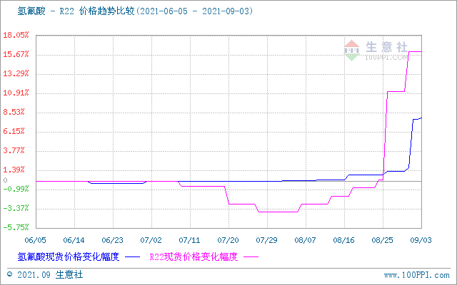Click the 06/05 date label
Viewport: 457px width, 285px height.
click(x=36, y=240)
